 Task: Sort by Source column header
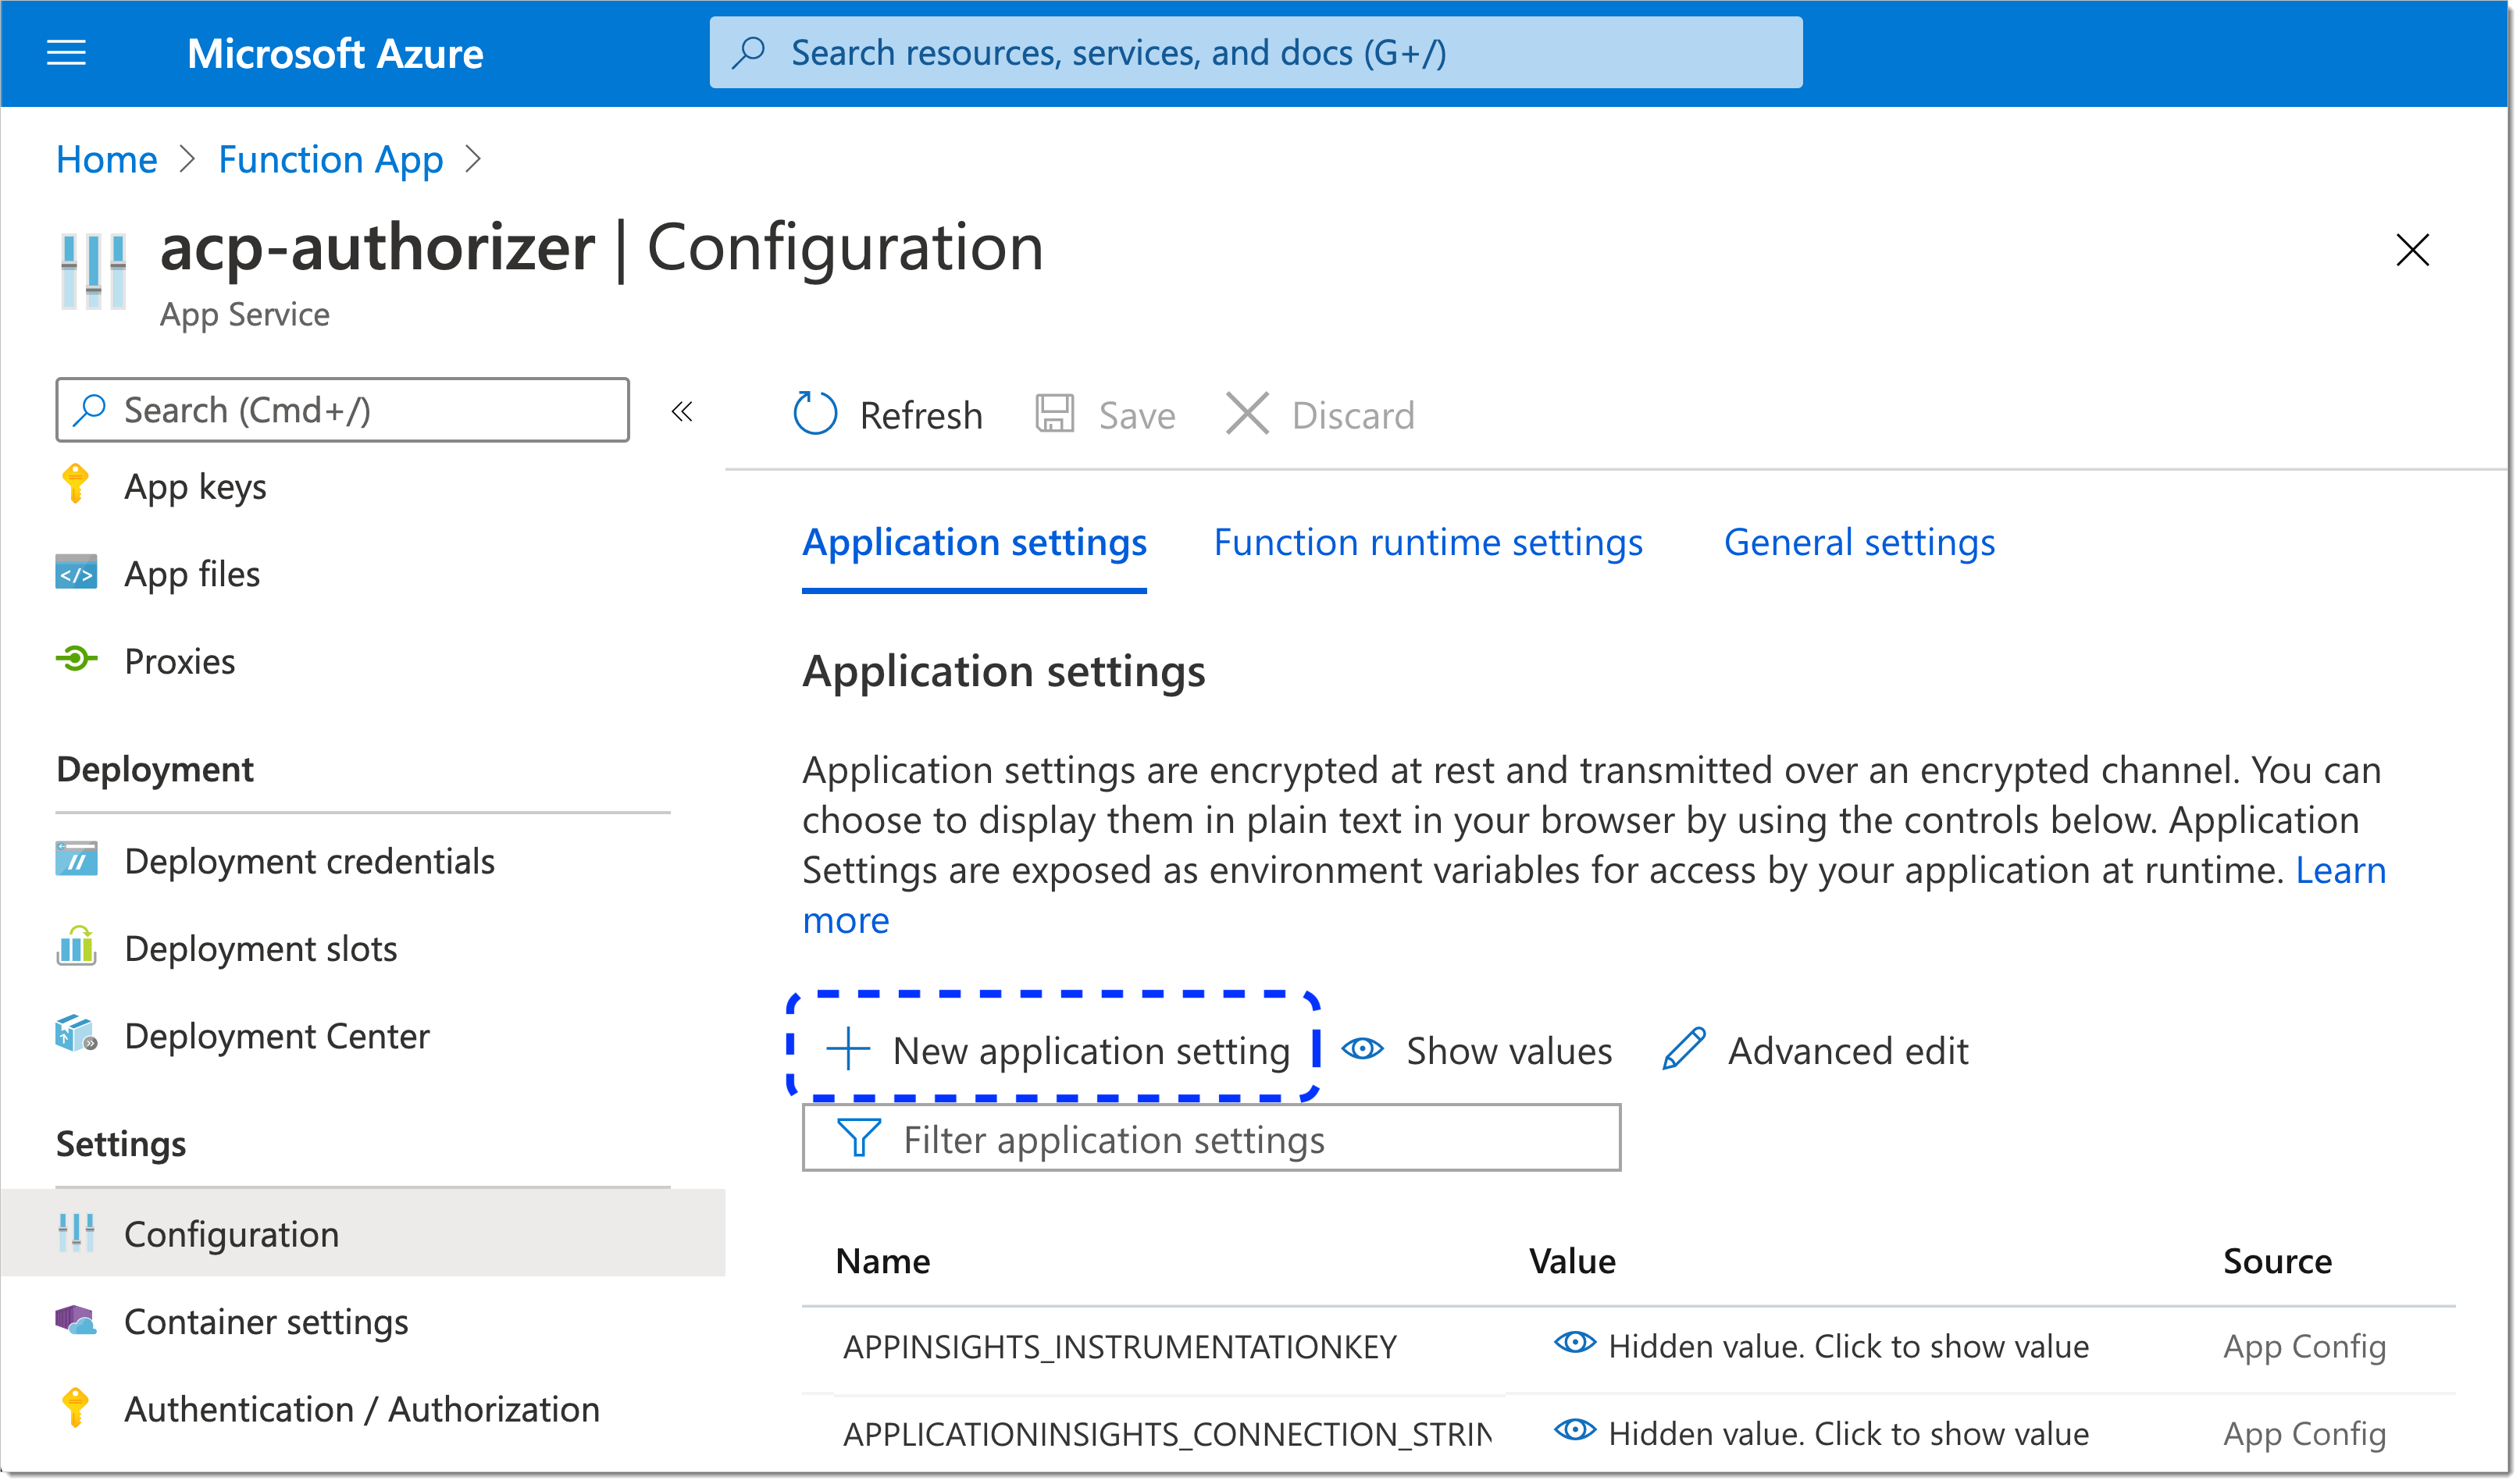pos(2279,1263)
